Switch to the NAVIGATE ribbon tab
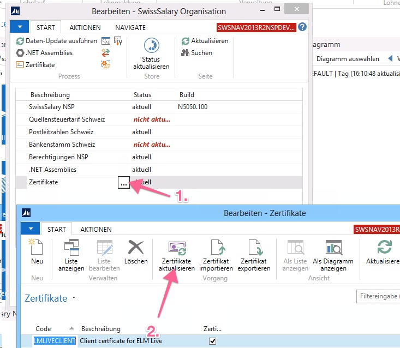Screen dimensions: 400x348 click(x=130, y=27)
